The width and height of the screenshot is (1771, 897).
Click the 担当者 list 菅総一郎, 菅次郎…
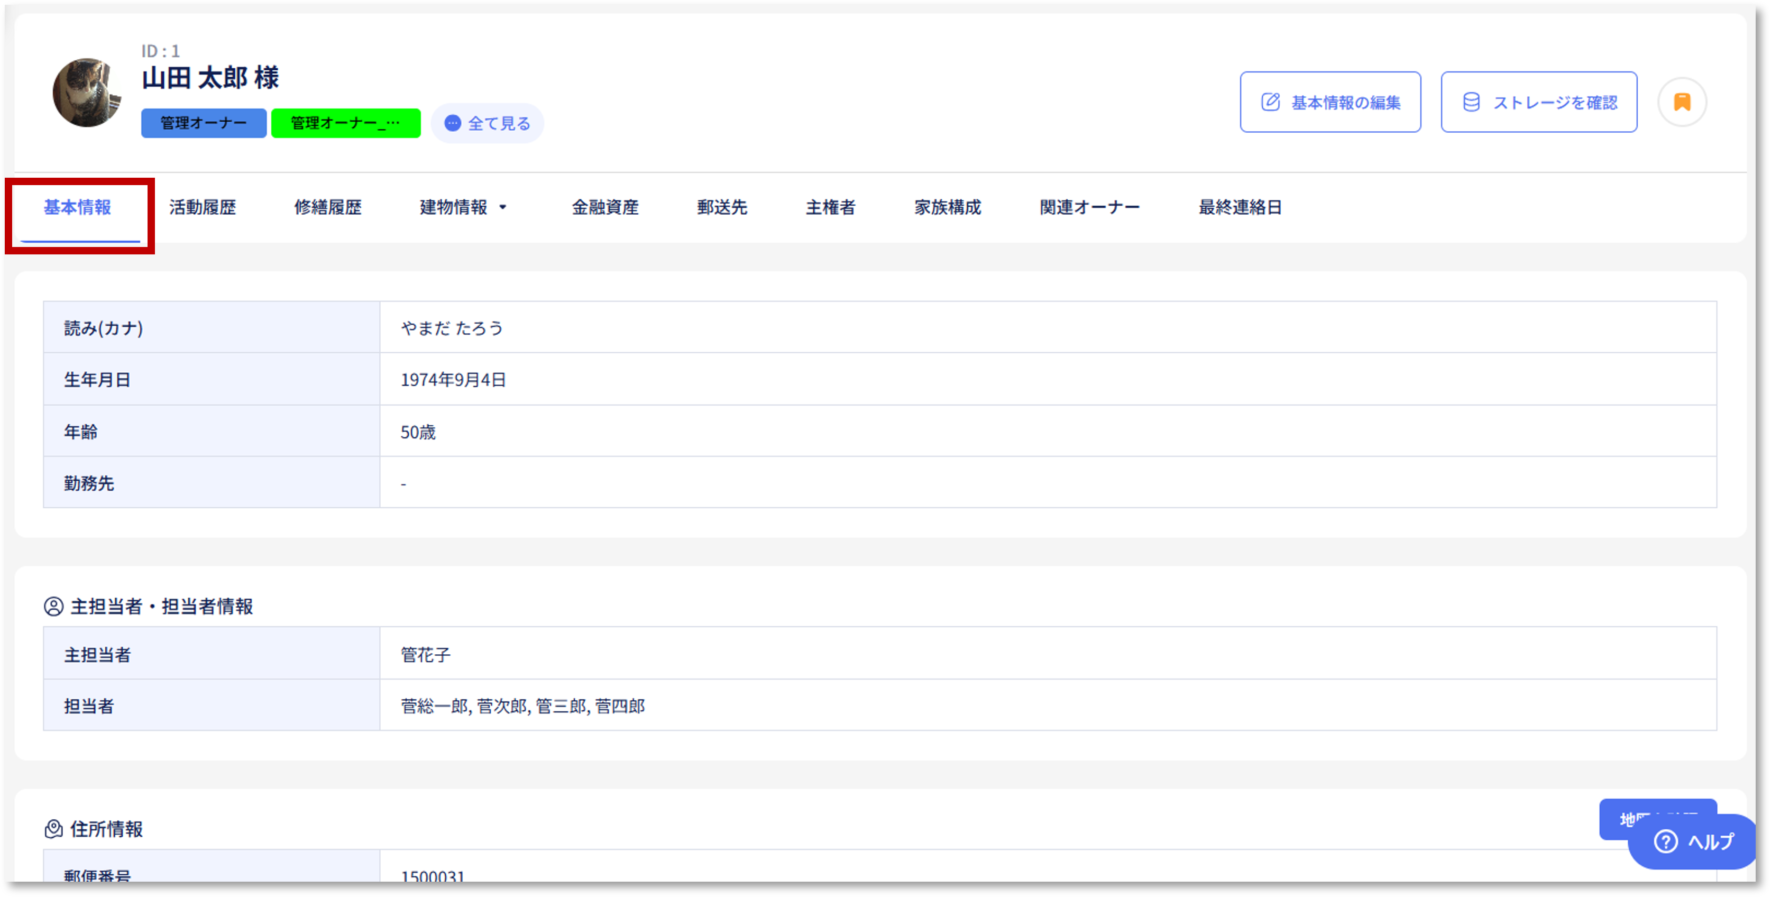click(x=522, y=706)
